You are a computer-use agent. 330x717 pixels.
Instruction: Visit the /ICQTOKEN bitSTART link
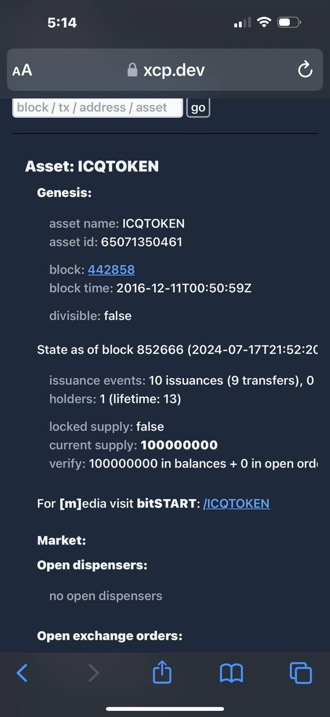pyautogui.click(x=236, y=503)
